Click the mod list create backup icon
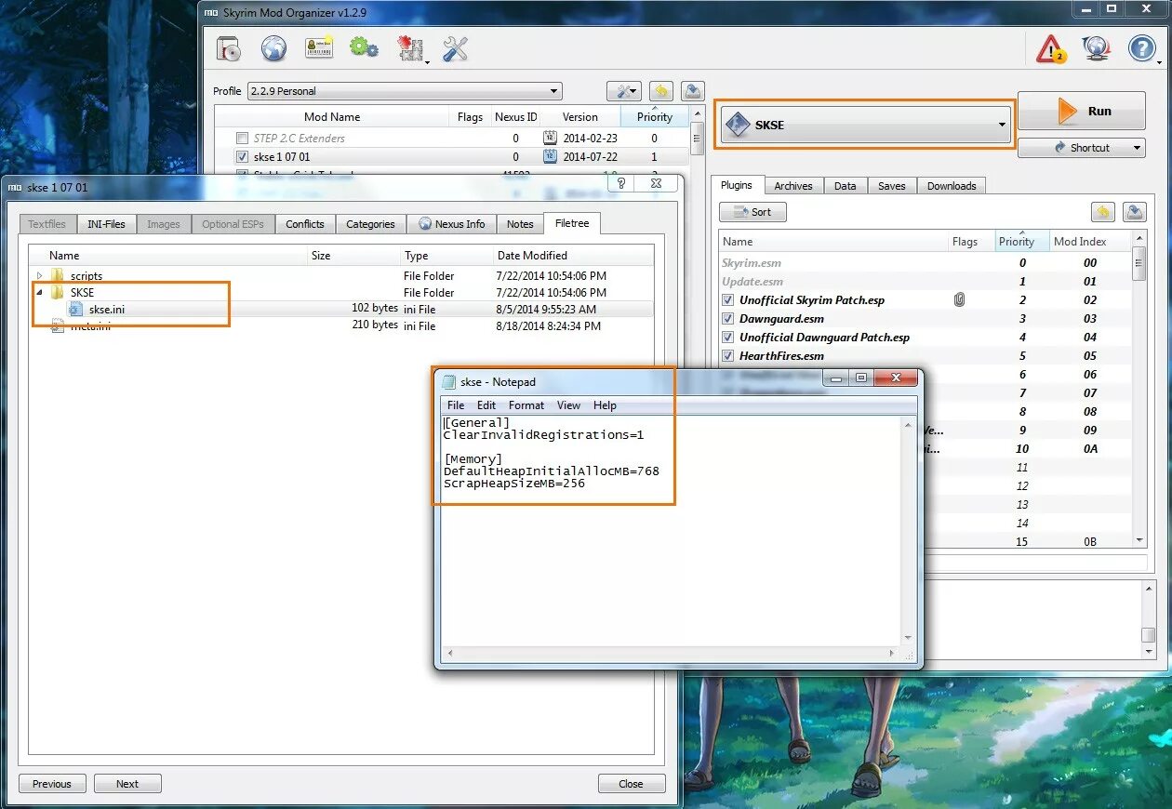1172x809 pixels. (692, 91)
